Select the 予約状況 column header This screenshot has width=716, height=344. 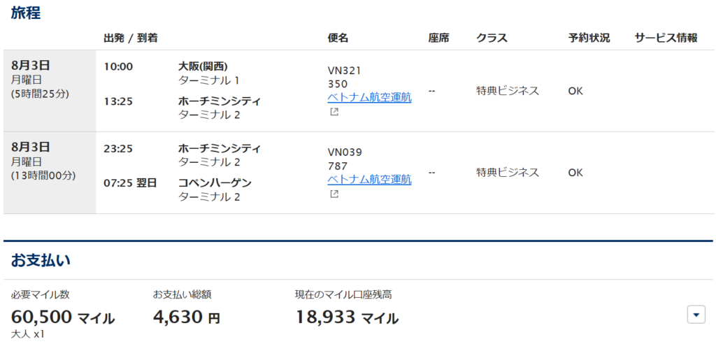click(x=589, y=38)
